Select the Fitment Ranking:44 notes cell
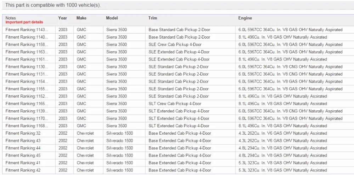 coord(29,148)
